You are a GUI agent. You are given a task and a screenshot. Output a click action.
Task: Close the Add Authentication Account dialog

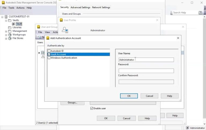[x=178, y=38]
